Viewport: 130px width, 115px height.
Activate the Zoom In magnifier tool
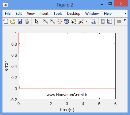point(45,21)
